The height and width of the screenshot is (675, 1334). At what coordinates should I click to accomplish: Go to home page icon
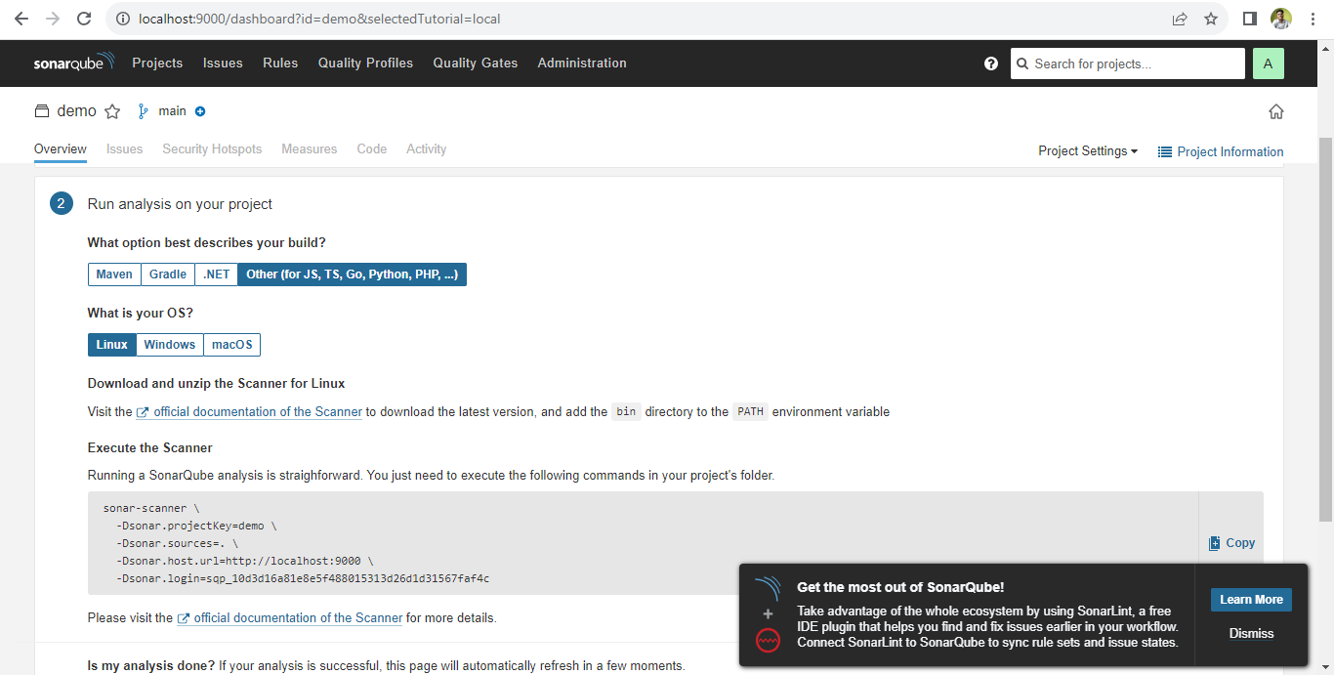(1275, 111)
